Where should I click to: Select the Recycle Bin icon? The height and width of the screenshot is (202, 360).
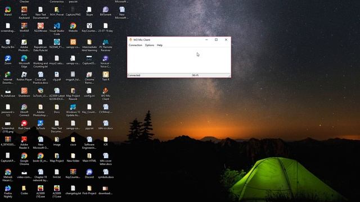click(x=8, y=44)
